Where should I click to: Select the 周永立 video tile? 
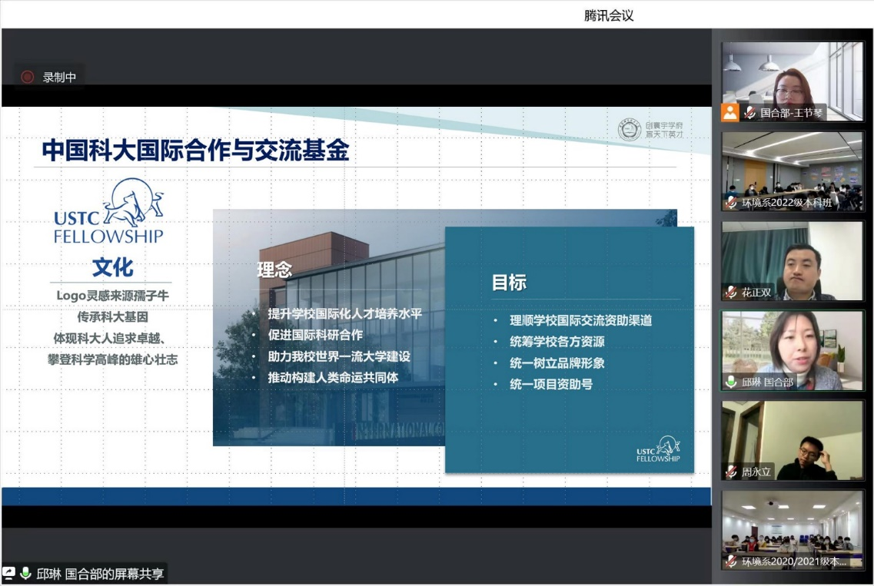point(792,440)
